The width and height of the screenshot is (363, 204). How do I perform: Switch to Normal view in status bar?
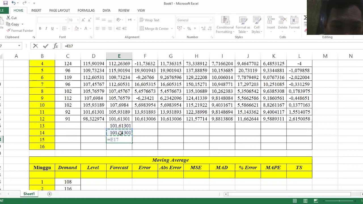[x=295, y=201]
